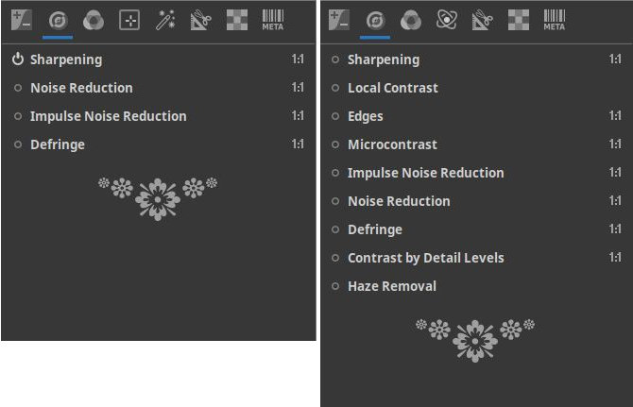Image resolution: width=633 pixels, height=407 pixels.
Task: Click 1:1 icon beside Impulse Noise Reduction, left panel
Action: (298, 116)
